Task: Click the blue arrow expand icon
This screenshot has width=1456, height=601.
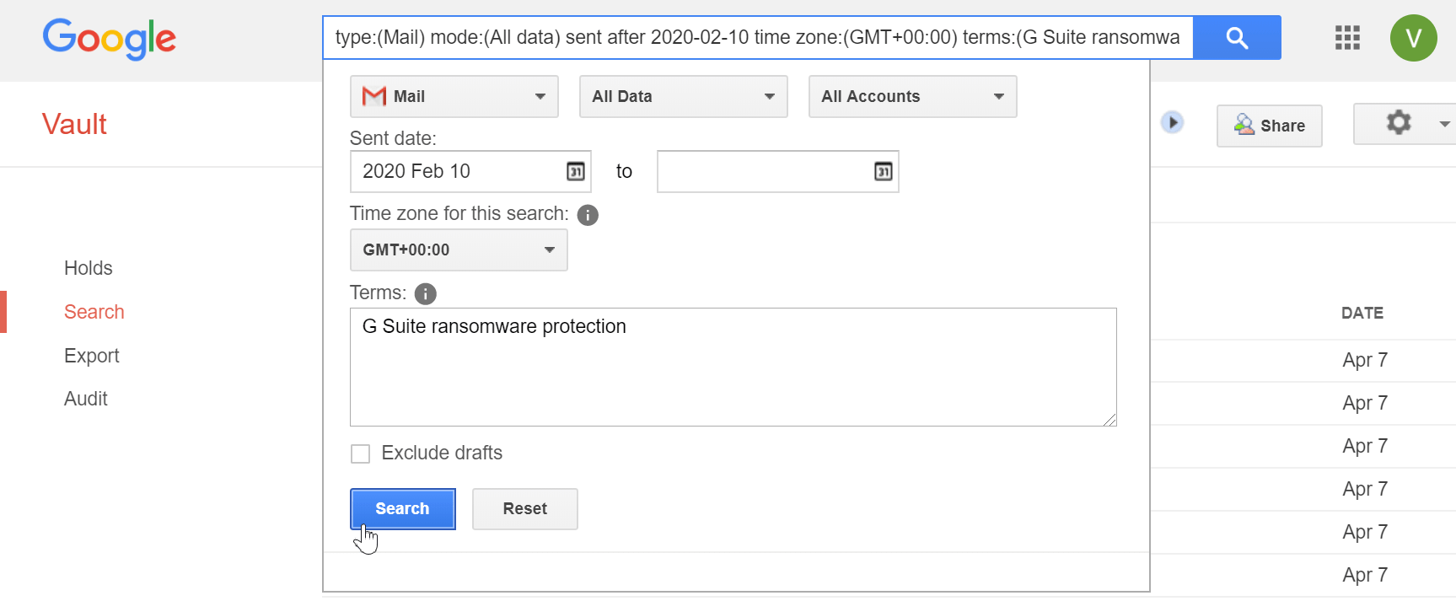Action: (x=1172, y=122)
